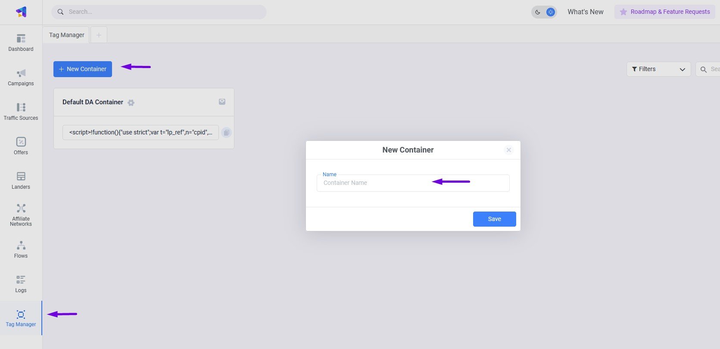This screenshot has height=349, width=720.
Task: Focus the Container Name input field
Action: click(x=413, y=183)
